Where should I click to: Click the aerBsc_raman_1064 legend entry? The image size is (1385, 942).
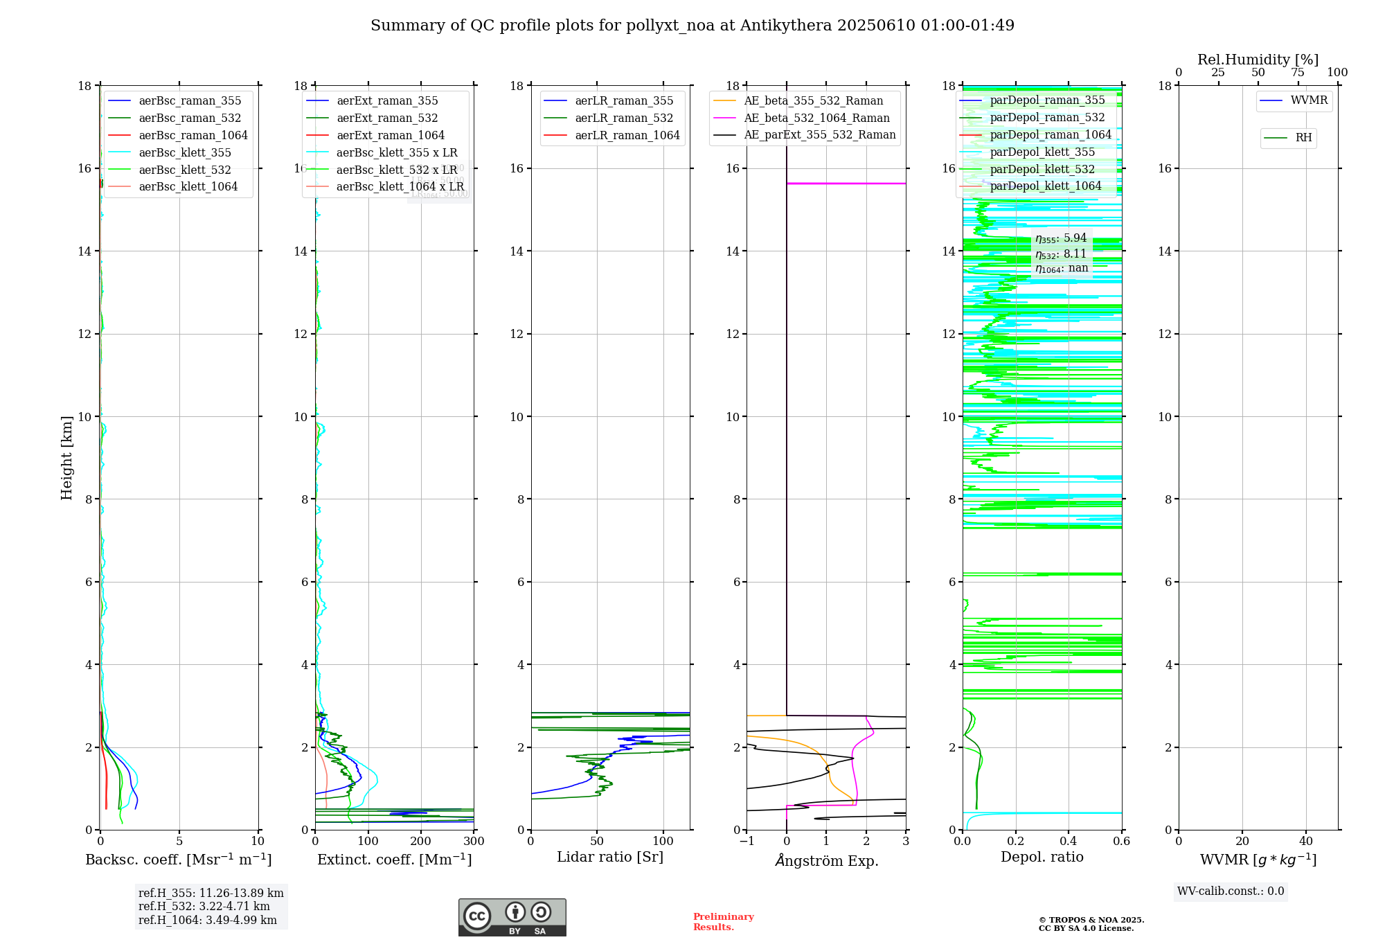178,136
